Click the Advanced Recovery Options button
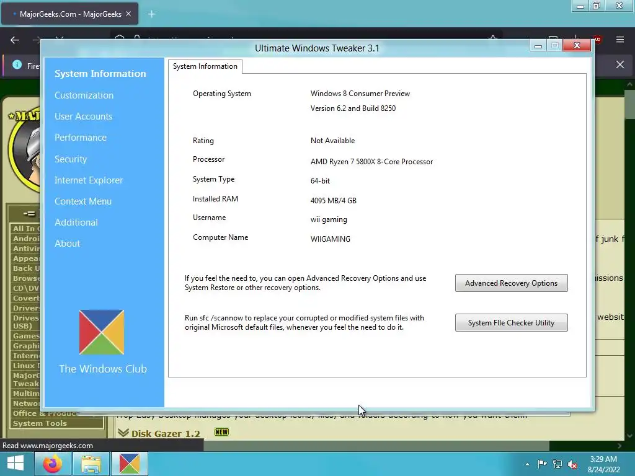Image resolution: width=635 pixels, height=476 pixels. 511,283
